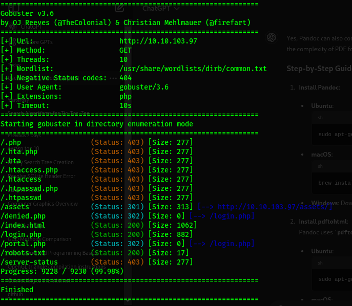352x306 pixels.
Task: Select the Resolve SQLite Header Error conversation
Action: click(44, 176)
